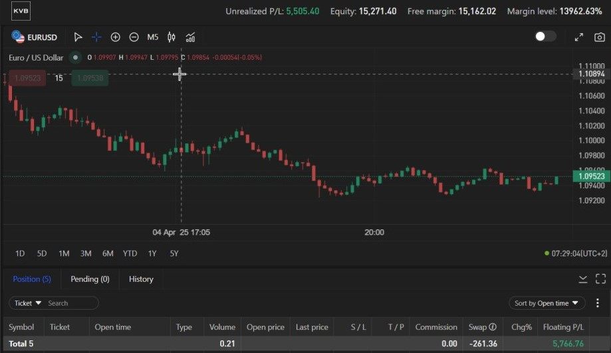Image resolution: width=611 pixels, height=353 pixels.
Task: Click the red sell price 1.09523 button
Action: coord(27,78)
